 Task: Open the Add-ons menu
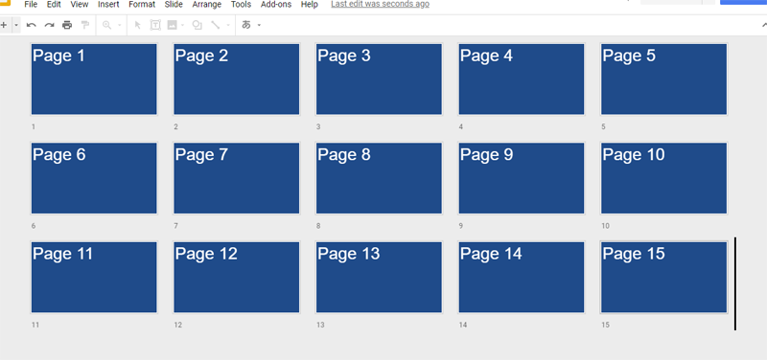pos(276,5)
